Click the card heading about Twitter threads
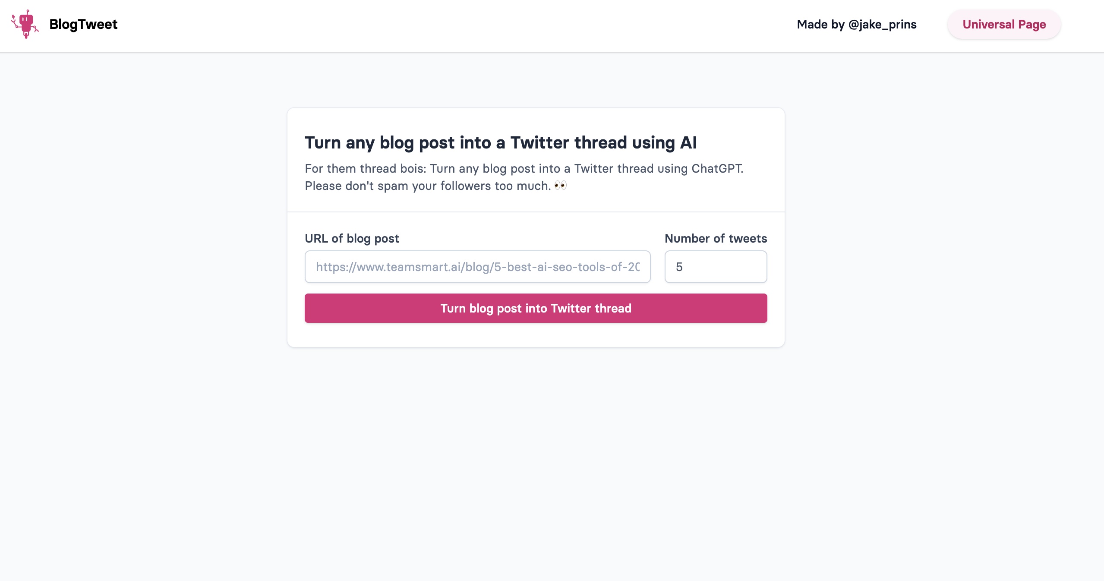 [501, 142]
